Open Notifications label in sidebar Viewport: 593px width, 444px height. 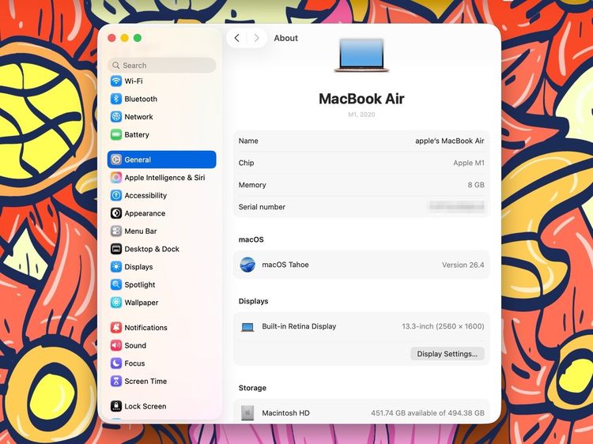[x=146, y=327]
